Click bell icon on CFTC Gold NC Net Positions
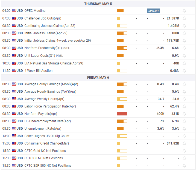196x170 pixels. (184, 151)
